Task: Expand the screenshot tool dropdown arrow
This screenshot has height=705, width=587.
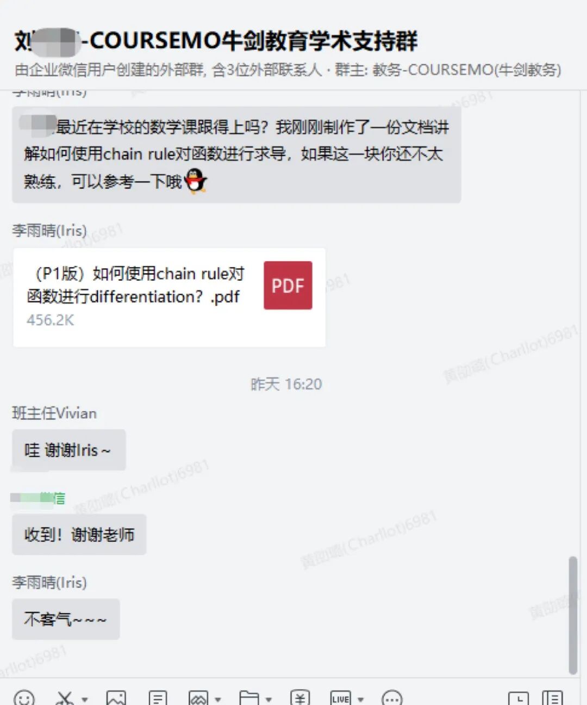Action: (x=85, y=700)
